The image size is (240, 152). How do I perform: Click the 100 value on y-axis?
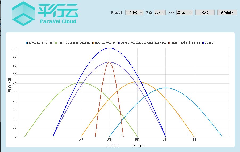tap(14, 48)
